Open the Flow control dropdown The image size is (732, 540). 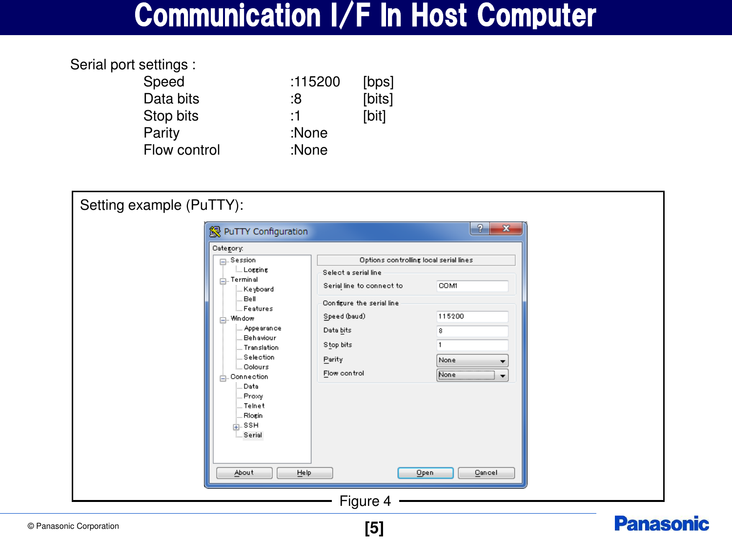(x=503, y=375)
